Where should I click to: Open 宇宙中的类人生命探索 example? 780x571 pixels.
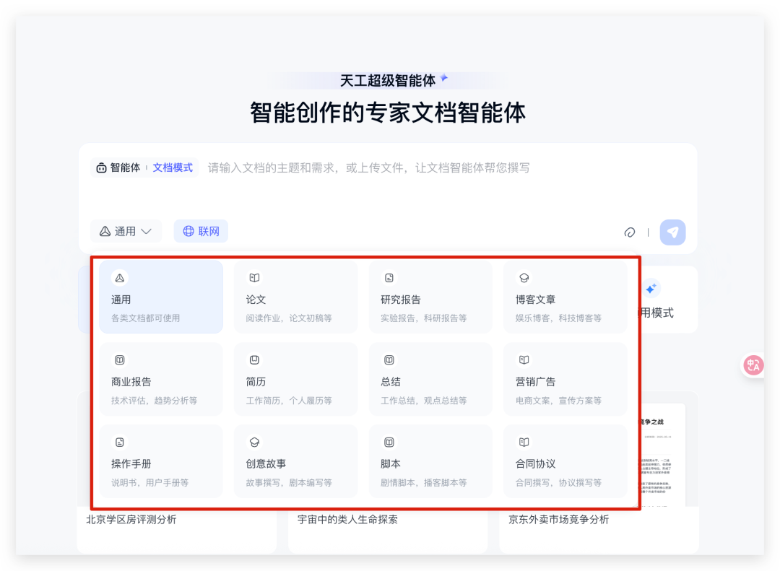pyautogui.click(x=347, y=520)
